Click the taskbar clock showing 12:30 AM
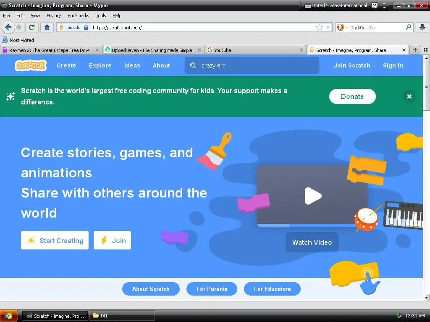The image size is (430, 322). 415,316
